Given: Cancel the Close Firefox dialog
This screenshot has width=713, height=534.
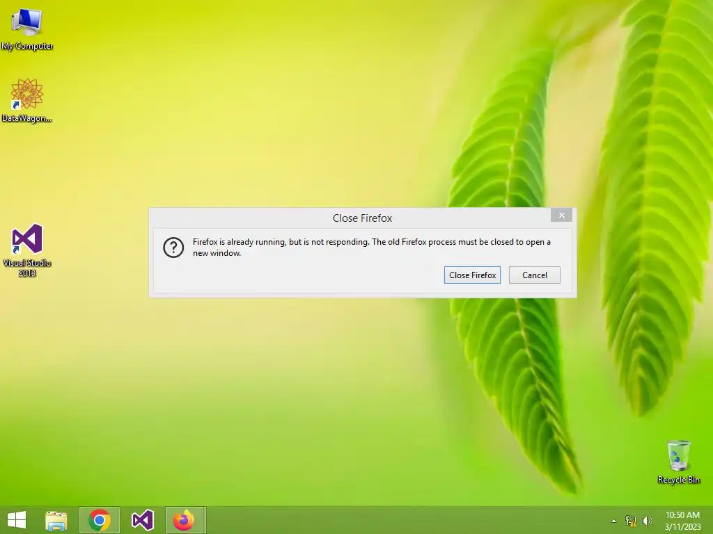Looking at the screenshot, I should click(534, 275).
